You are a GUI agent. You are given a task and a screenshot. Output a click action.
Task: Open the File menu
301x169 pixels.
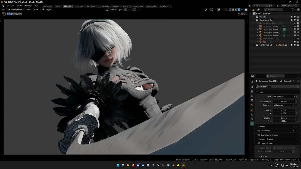click(x=7, y=6)
